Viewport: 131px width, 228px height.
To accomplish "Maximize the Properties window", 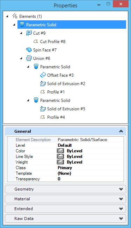I will coord(108,4).
